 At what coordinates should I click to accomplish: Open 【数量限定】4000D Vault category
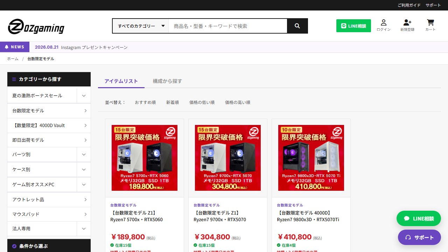point(49,125)
